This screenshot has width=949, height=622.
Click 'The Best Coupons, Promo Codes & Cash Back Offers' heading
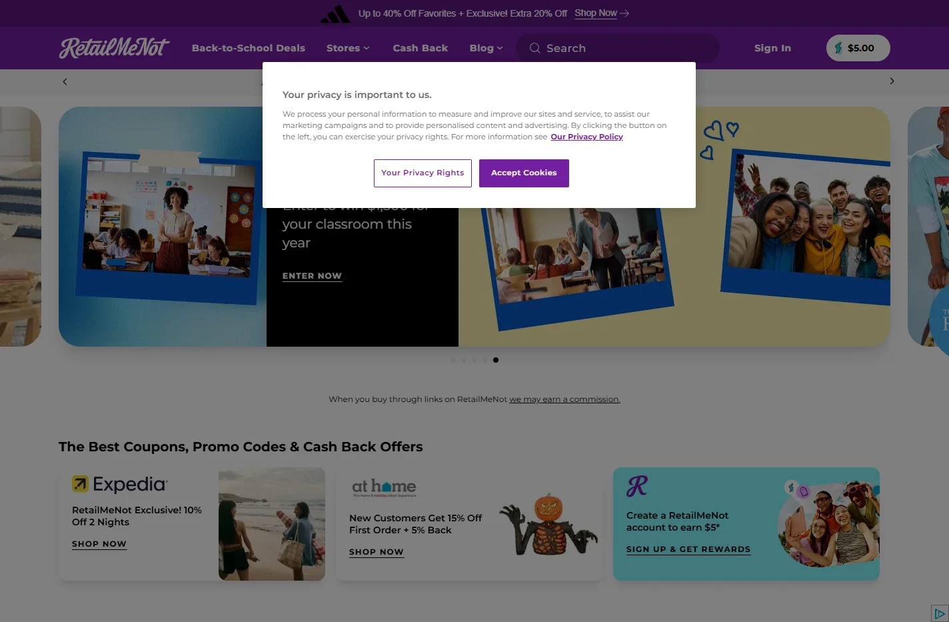(241, 447)
